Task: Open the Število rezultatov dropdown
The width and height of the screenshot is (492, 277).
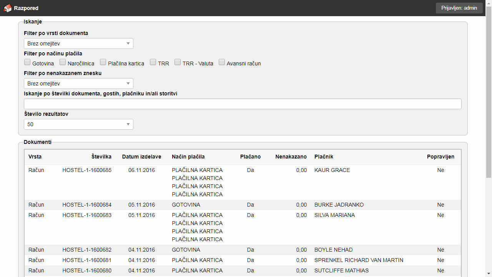Action: click(78, 124)
